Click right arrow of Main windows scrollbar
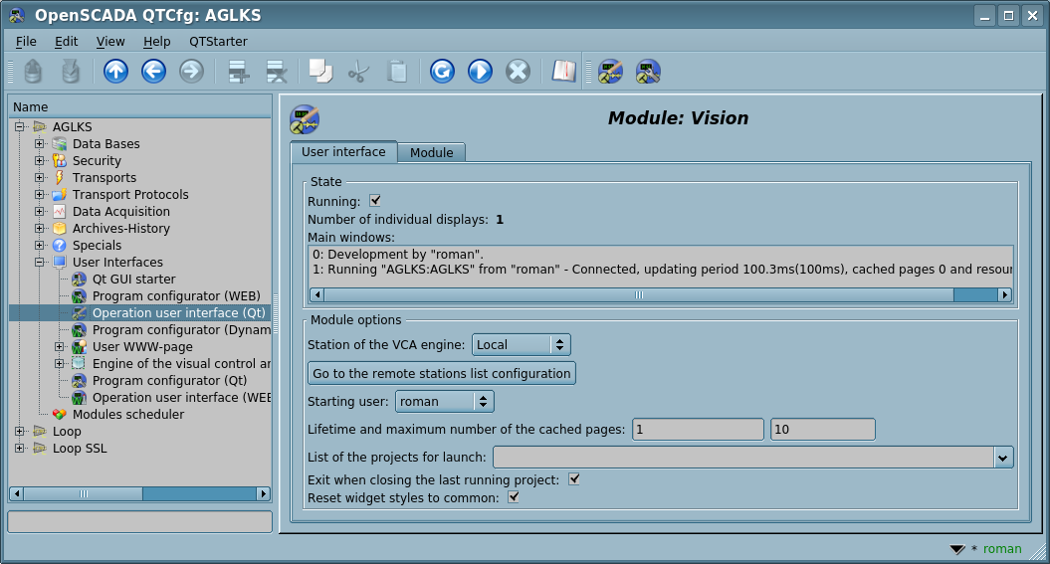This screenshot has width=1050, height=564. [1004, 294]
